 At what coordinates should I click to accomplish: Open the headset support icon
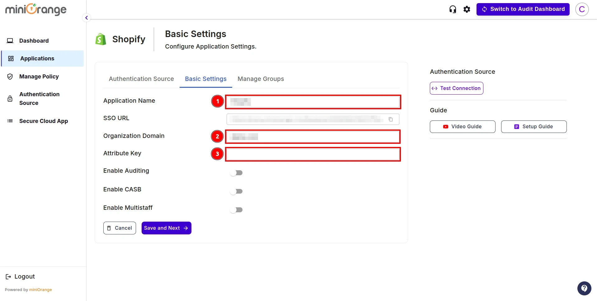453,9
